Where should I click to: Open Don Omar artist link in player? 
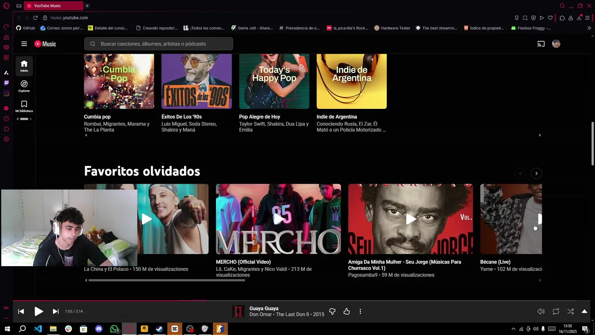point(261,315)
